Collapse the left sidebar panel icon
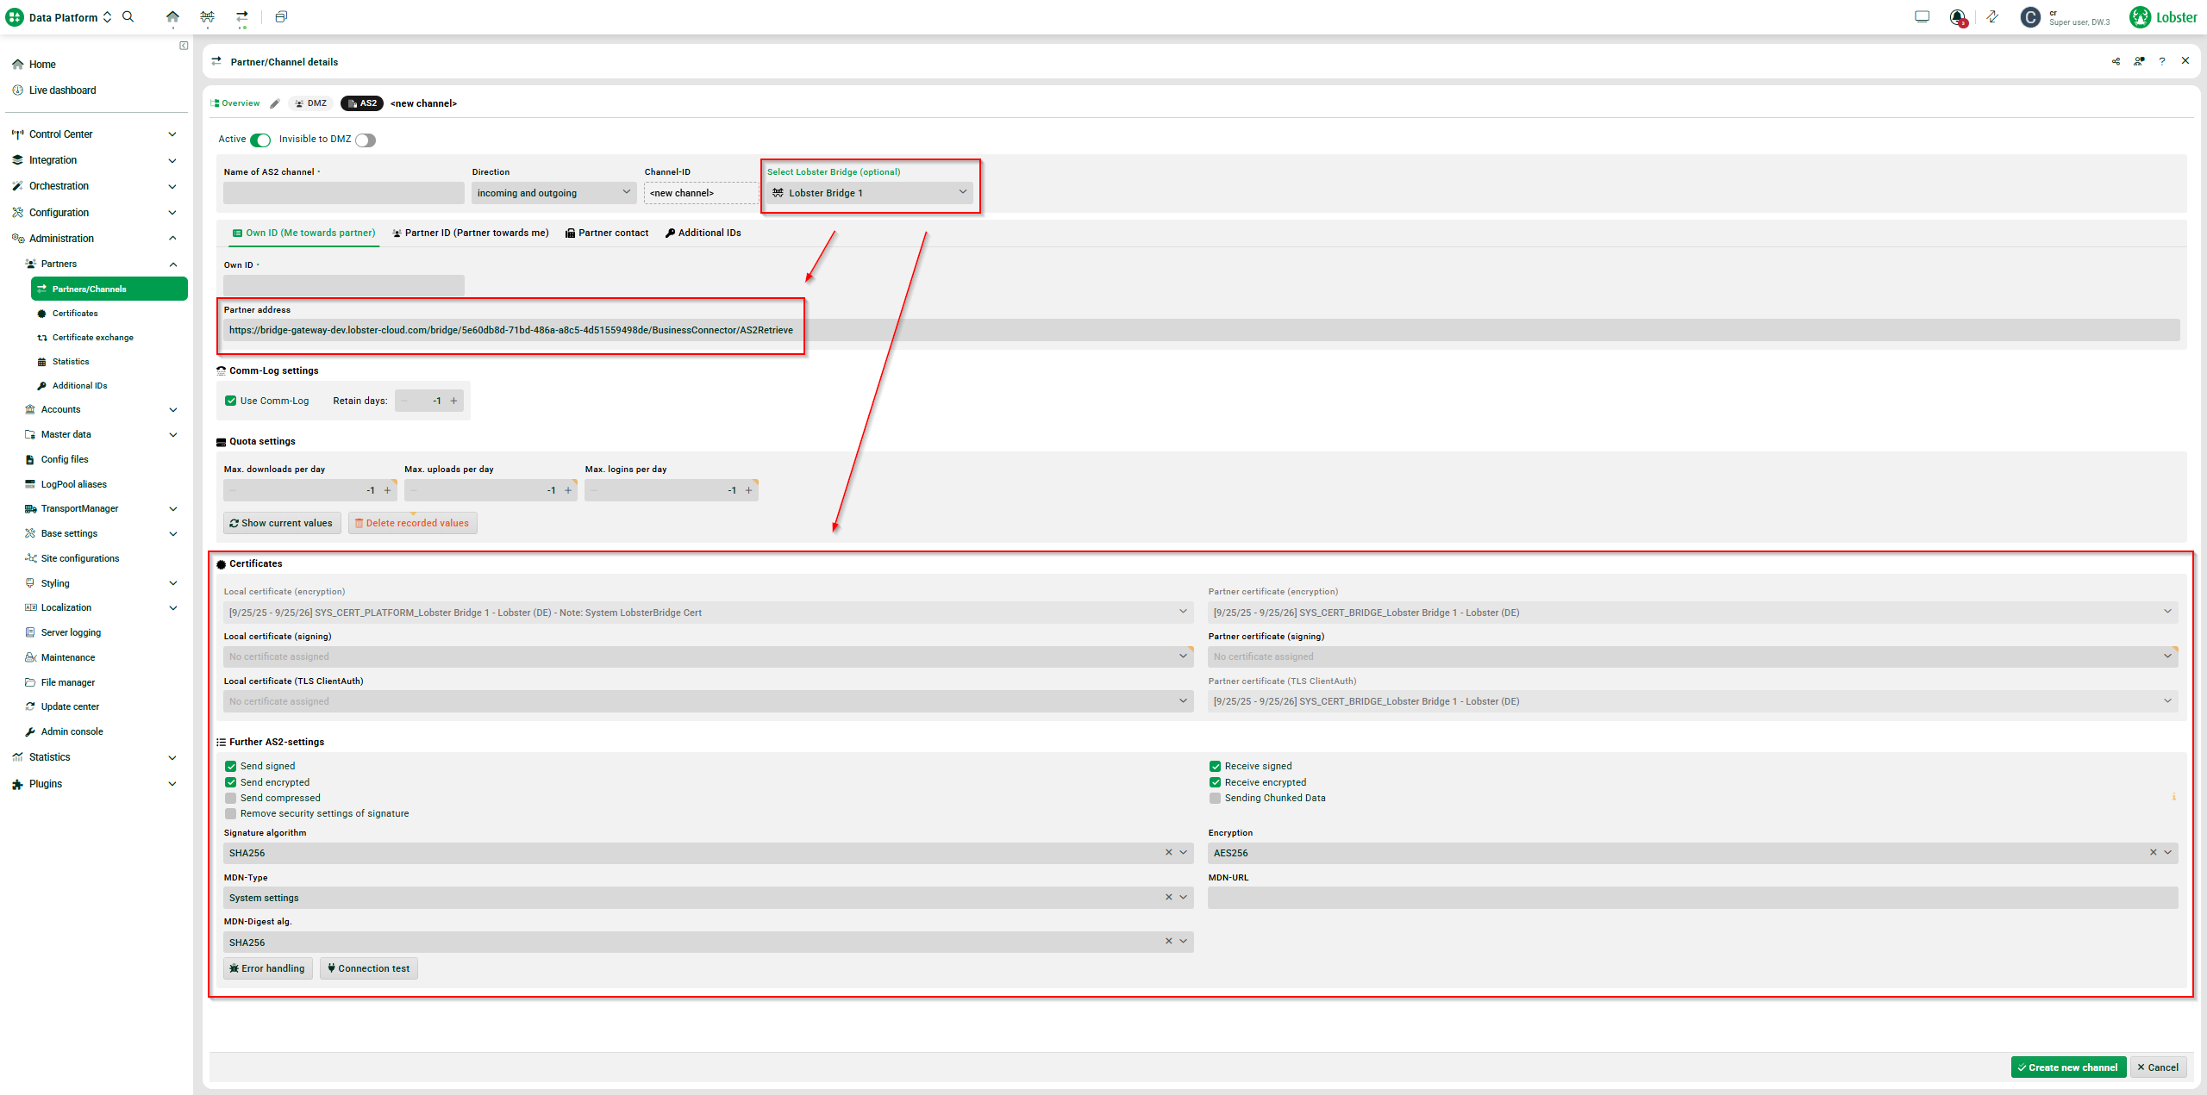Viewport: 2207px width, 1095px height. 184,46
